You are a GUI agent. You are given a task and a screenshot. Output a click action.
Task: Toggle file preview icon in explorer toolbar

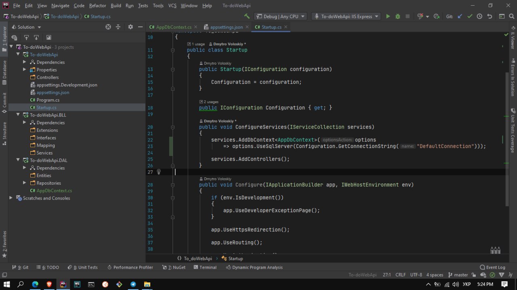tap(48, 38)
